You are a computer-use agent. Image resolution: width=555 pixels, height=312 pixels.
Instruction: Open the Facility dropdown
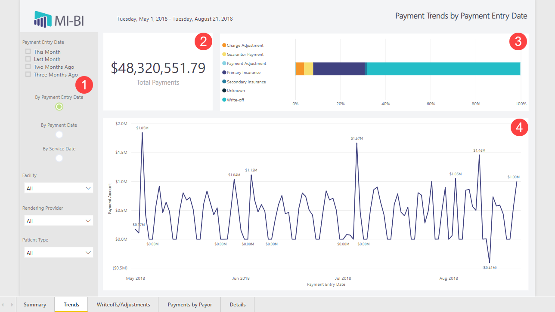point(58,188)
